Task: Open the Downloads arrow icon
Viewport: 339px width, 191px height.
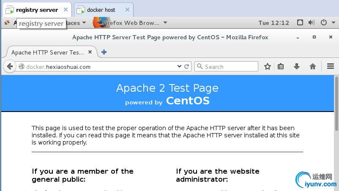Action: (297, 66)
